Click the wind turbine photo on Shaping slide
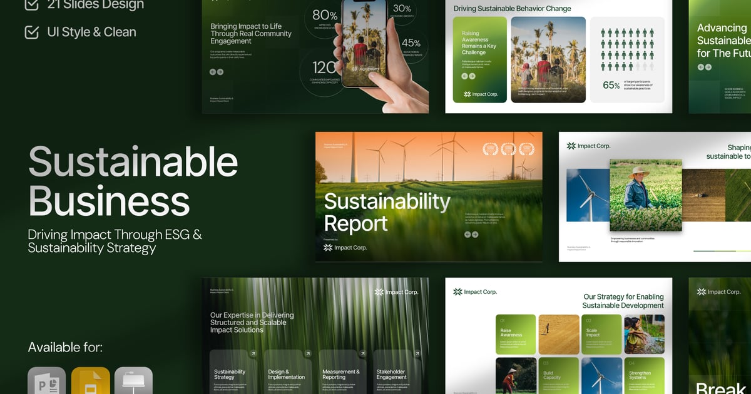This screenshot has width=751, height=394. click(588, 196)
